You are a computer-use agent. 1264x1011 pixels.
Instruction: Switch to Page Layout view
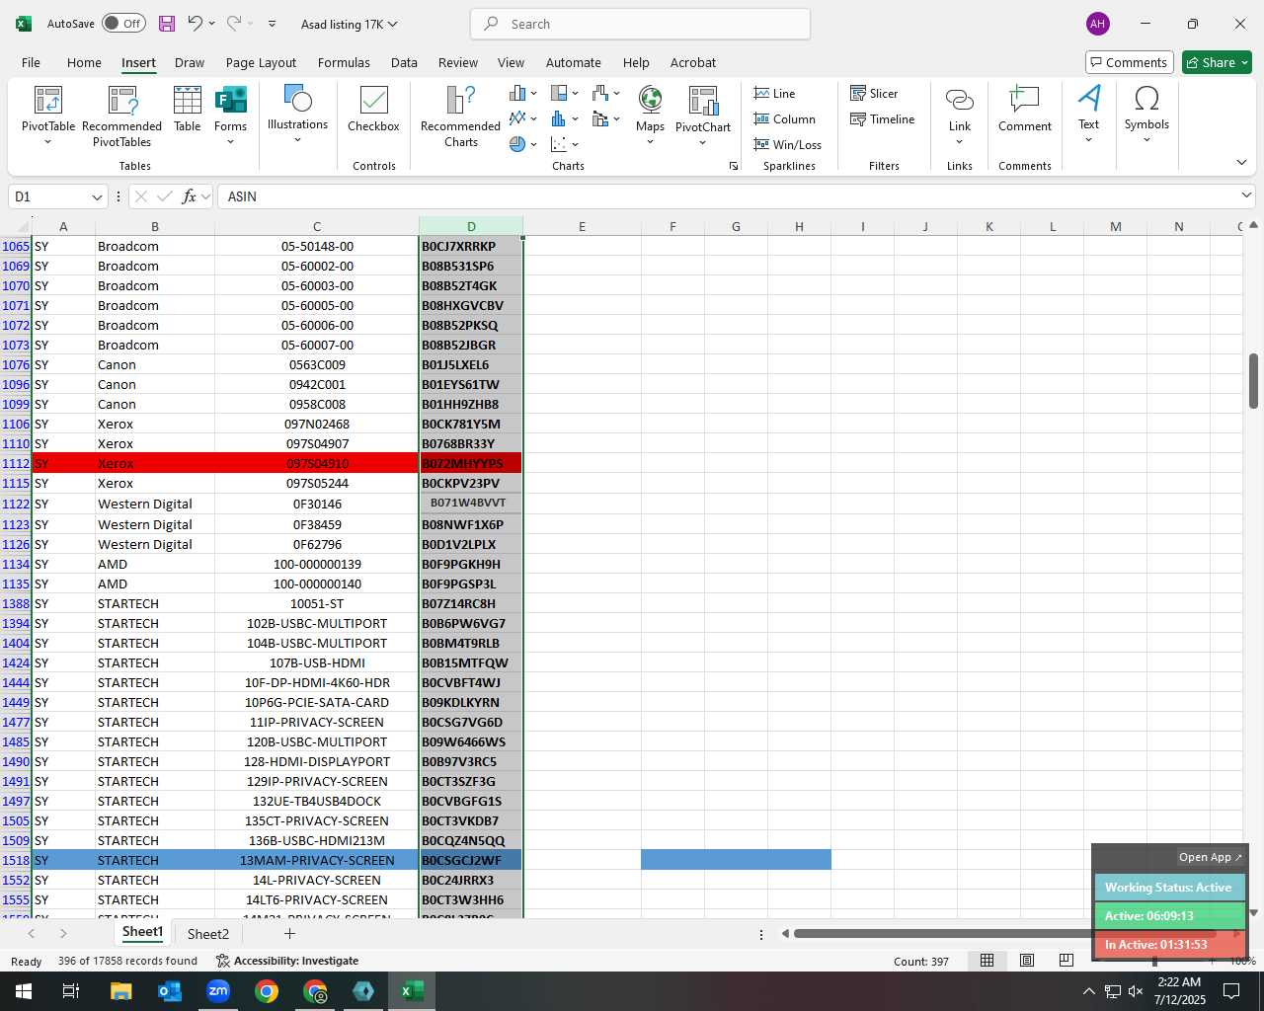pyautogui.click(x=1027, y=960)
